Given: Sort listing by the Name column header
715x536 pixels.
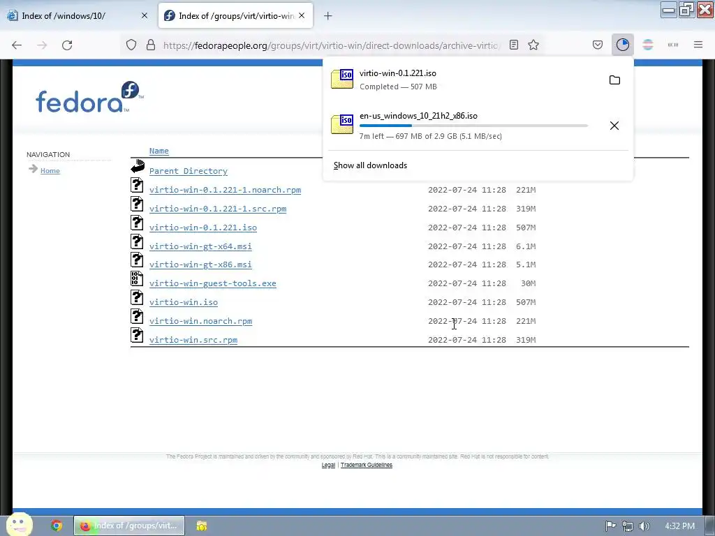Looking at the screenshot, I should (x=159, y=151).
